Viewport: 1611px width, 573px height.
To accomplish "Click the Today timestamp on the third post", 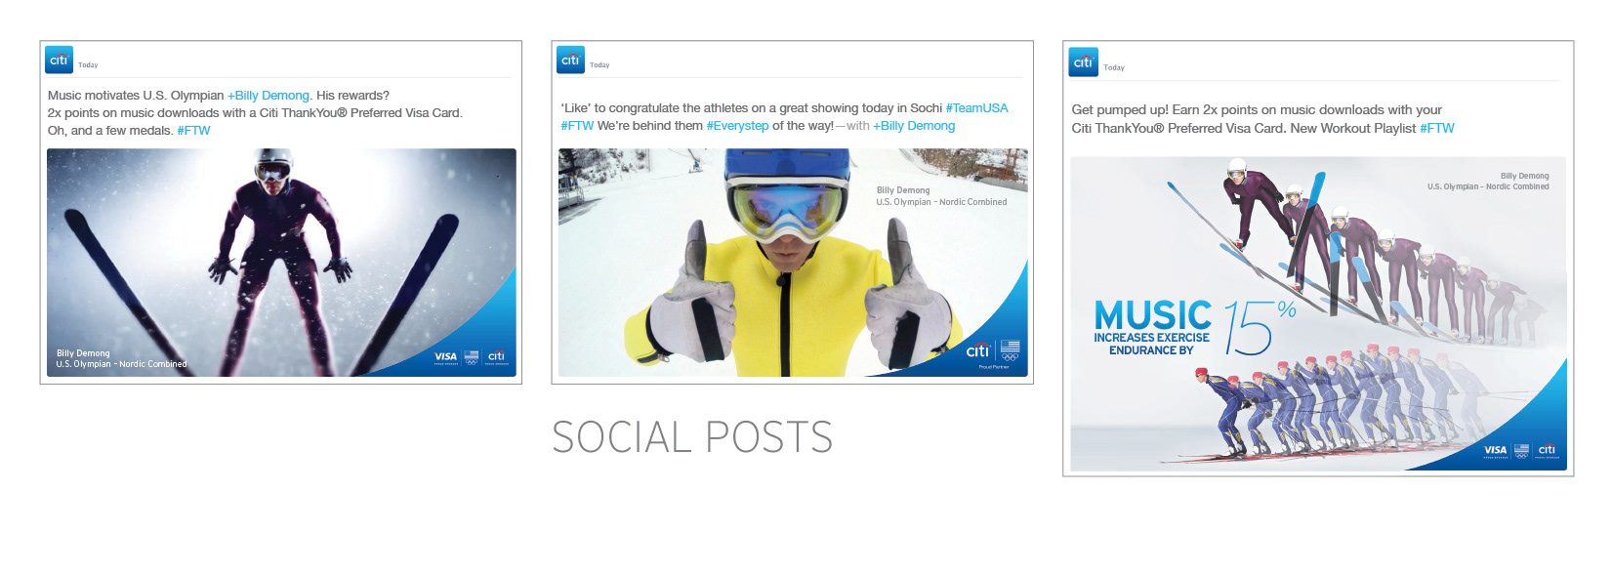I will (x=1114, y=68).
